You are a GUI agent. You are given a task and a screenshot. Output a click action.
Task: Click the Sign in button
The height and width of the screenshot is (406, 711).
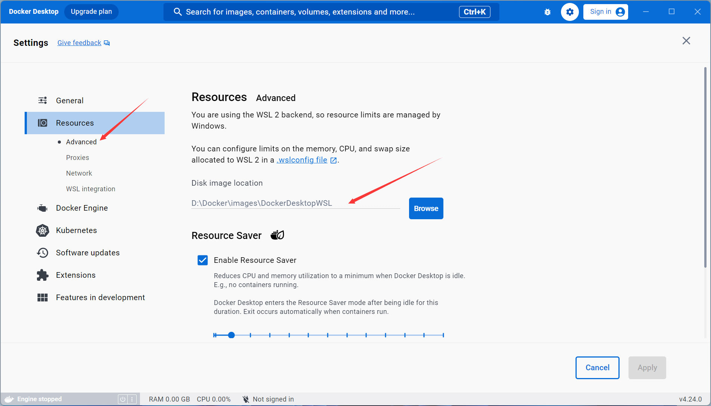605,12
